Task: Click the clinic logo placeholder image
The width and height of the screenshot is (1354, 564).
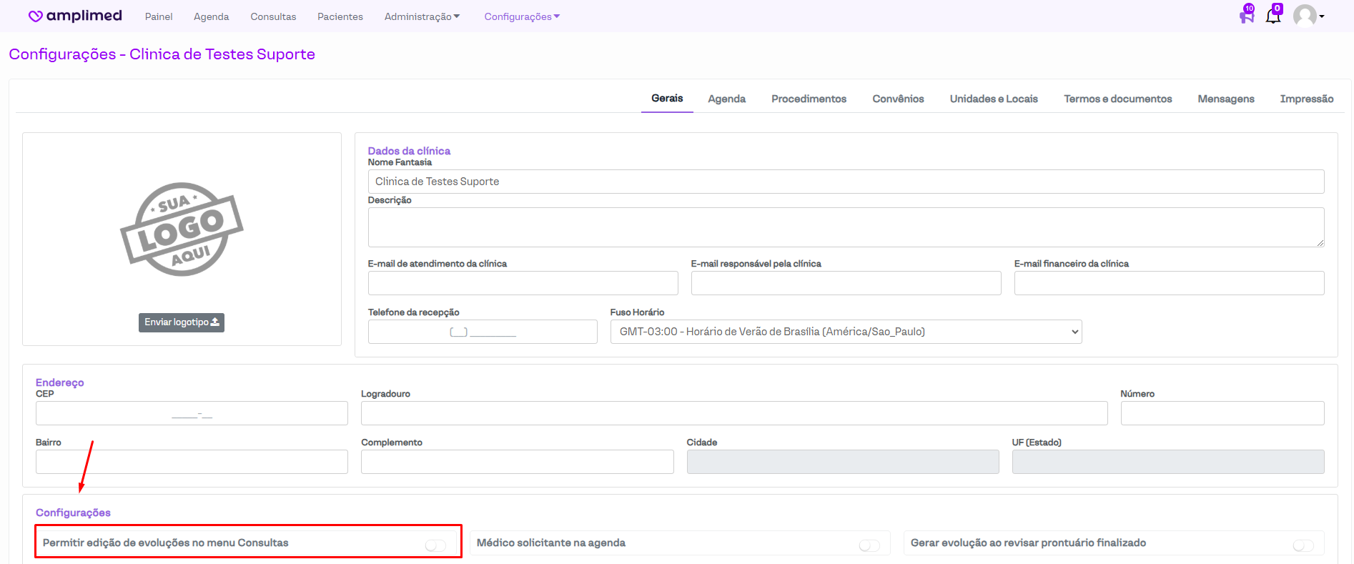Action: [x=182, y=229]
